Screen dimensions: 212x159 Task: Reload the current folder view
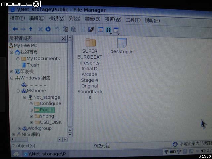pos(48,29)
